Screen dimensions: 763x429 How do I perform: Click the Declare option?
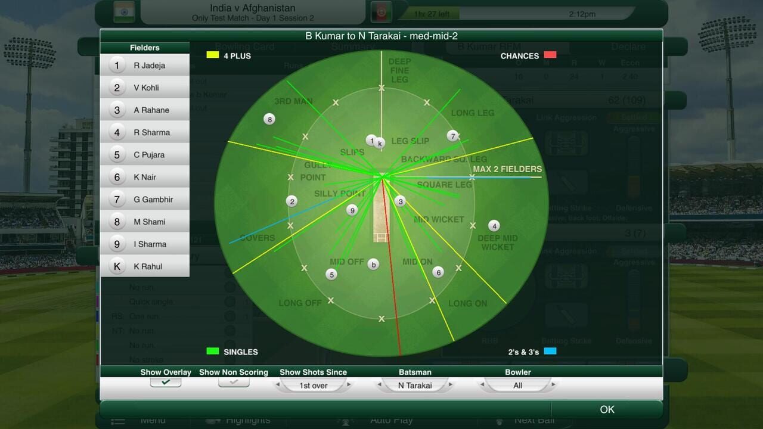tap(628, 46)
